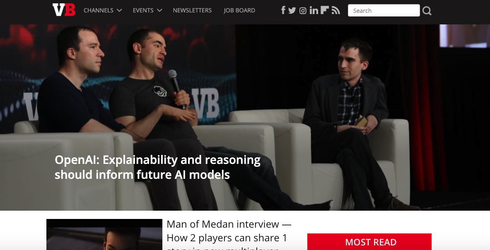Focus the Search text field
The width and height of the screenshot is (490, 250).
(384, 11)
